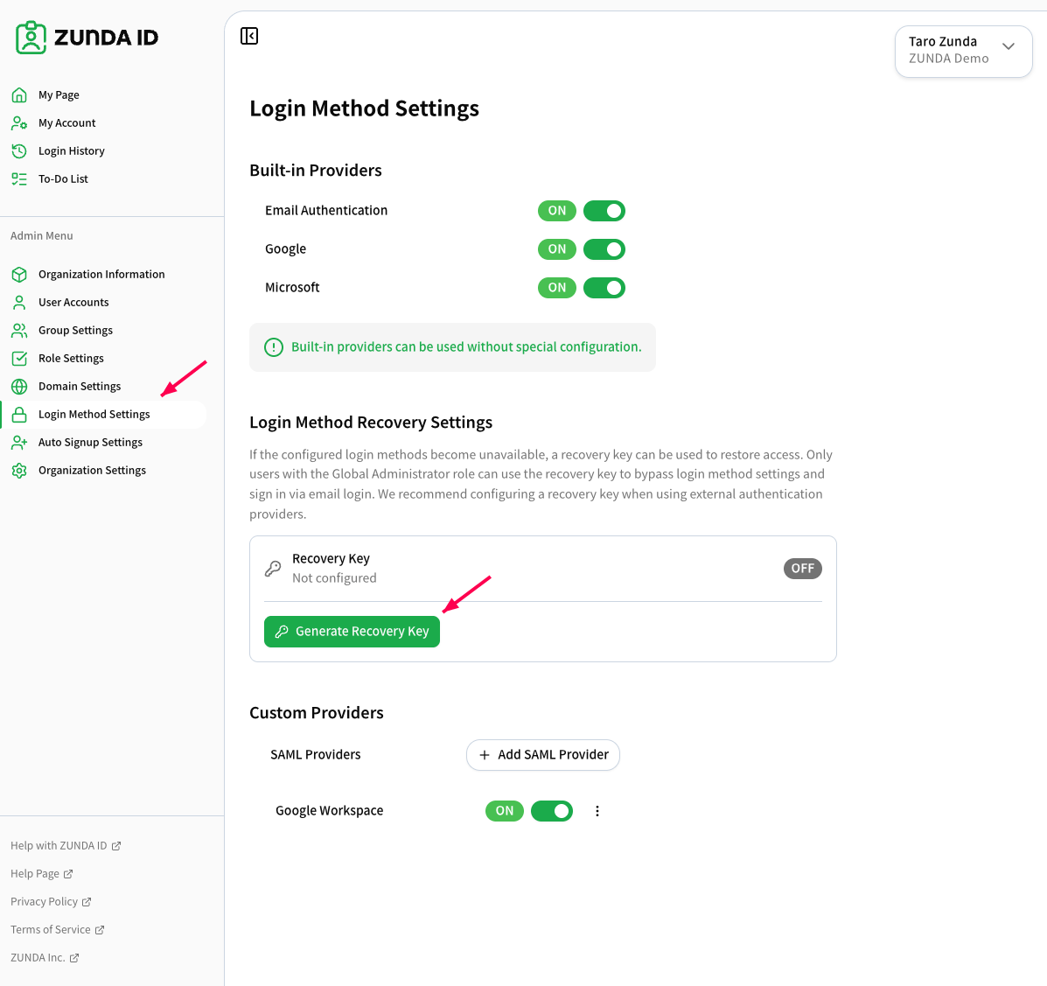This screenshot has height=986, width=1047.
Task: Click the ZUNDA ID logo
Action: coord(87,38)
